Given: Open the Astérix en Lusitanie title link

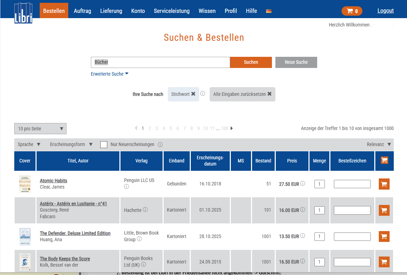Looking at the screenshot, I should 73,204.
